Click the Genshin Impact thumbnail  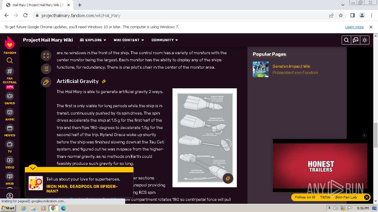(x=260, y=69)
